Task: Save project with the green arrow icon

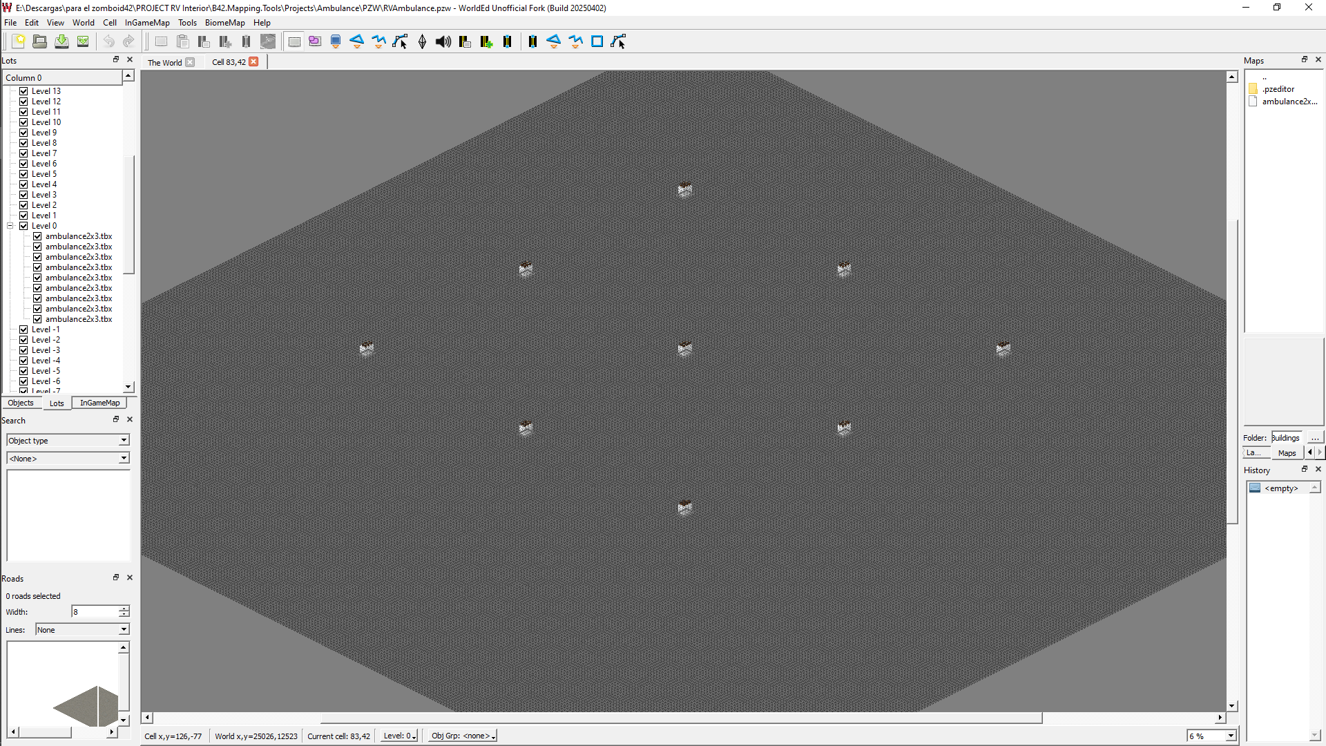Action: 61,41
